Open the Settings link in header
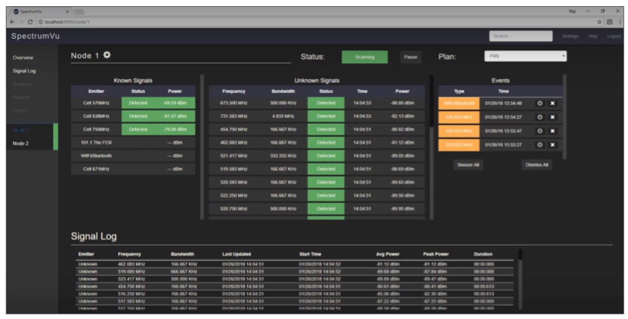Viewport: 628px width, 319px height. [570, 36]
